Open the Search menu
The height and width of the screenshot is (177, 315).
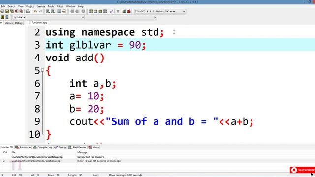[12, 6]
